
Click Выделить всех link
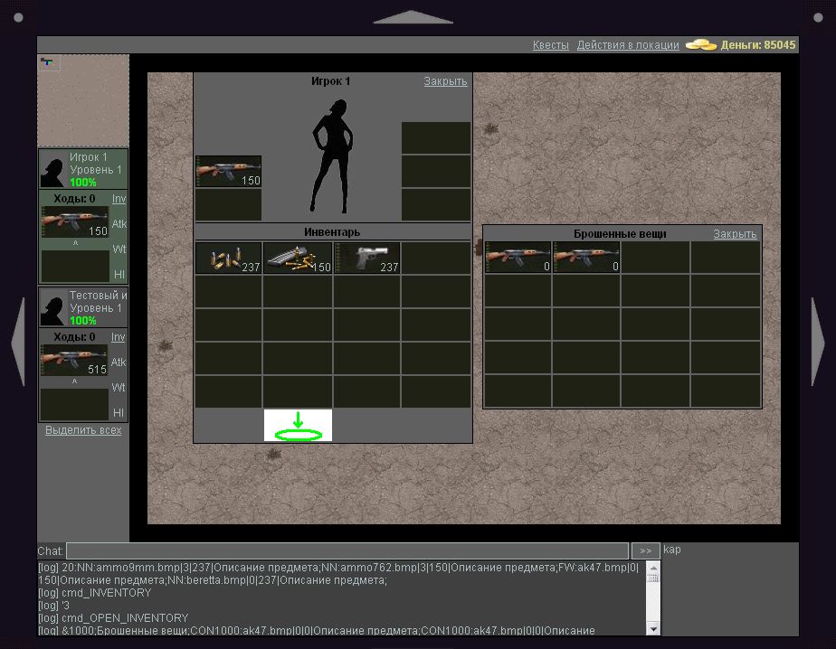coord(83,430)
